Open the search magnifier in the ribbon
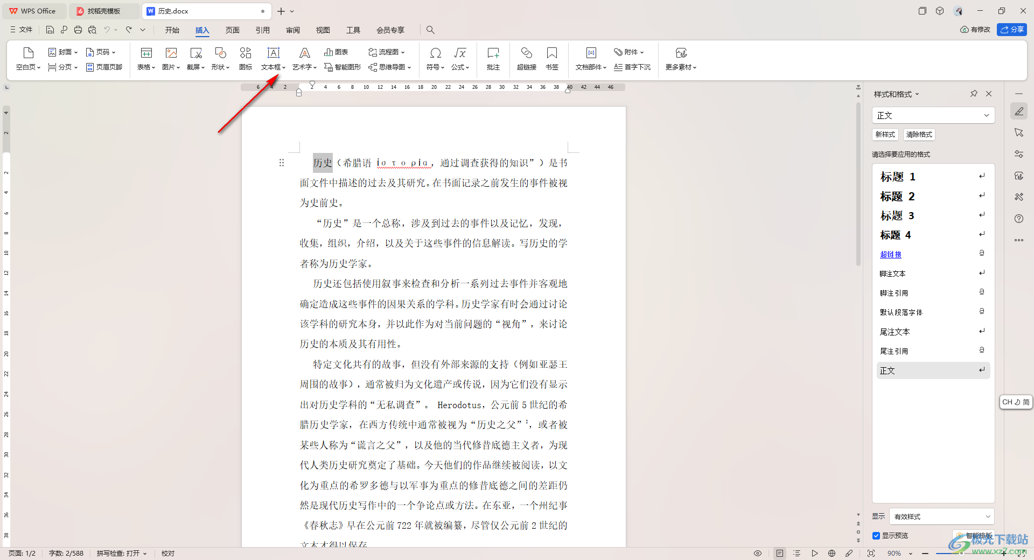Viewport: 1034px width, 560px height. click(430, 30)
